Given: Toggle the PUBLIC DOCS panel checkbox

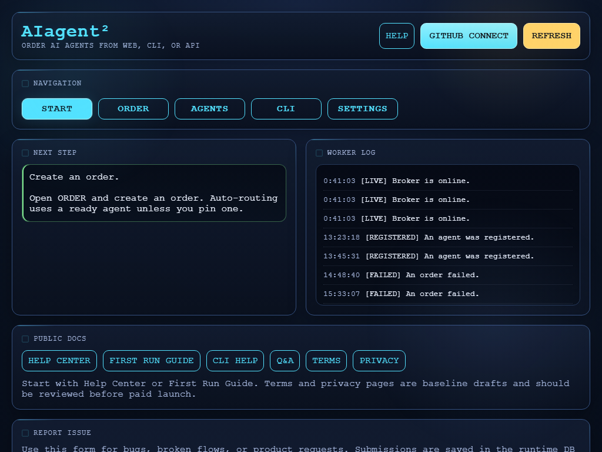Looking at the screenshot, I should pyautogui.click(x=25, y=339).
